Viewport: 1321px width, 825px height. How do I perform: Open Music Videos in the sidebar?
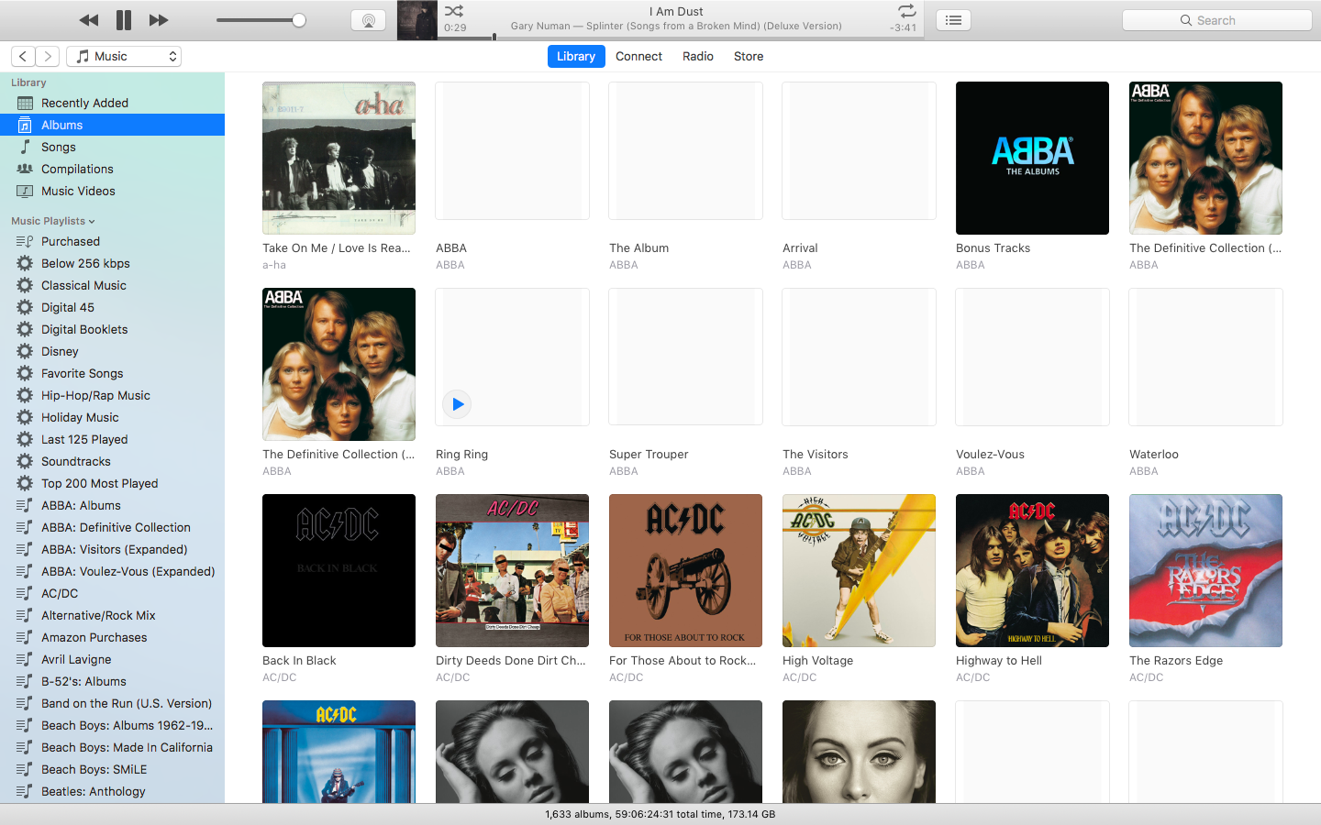click(x=112, y=191)
